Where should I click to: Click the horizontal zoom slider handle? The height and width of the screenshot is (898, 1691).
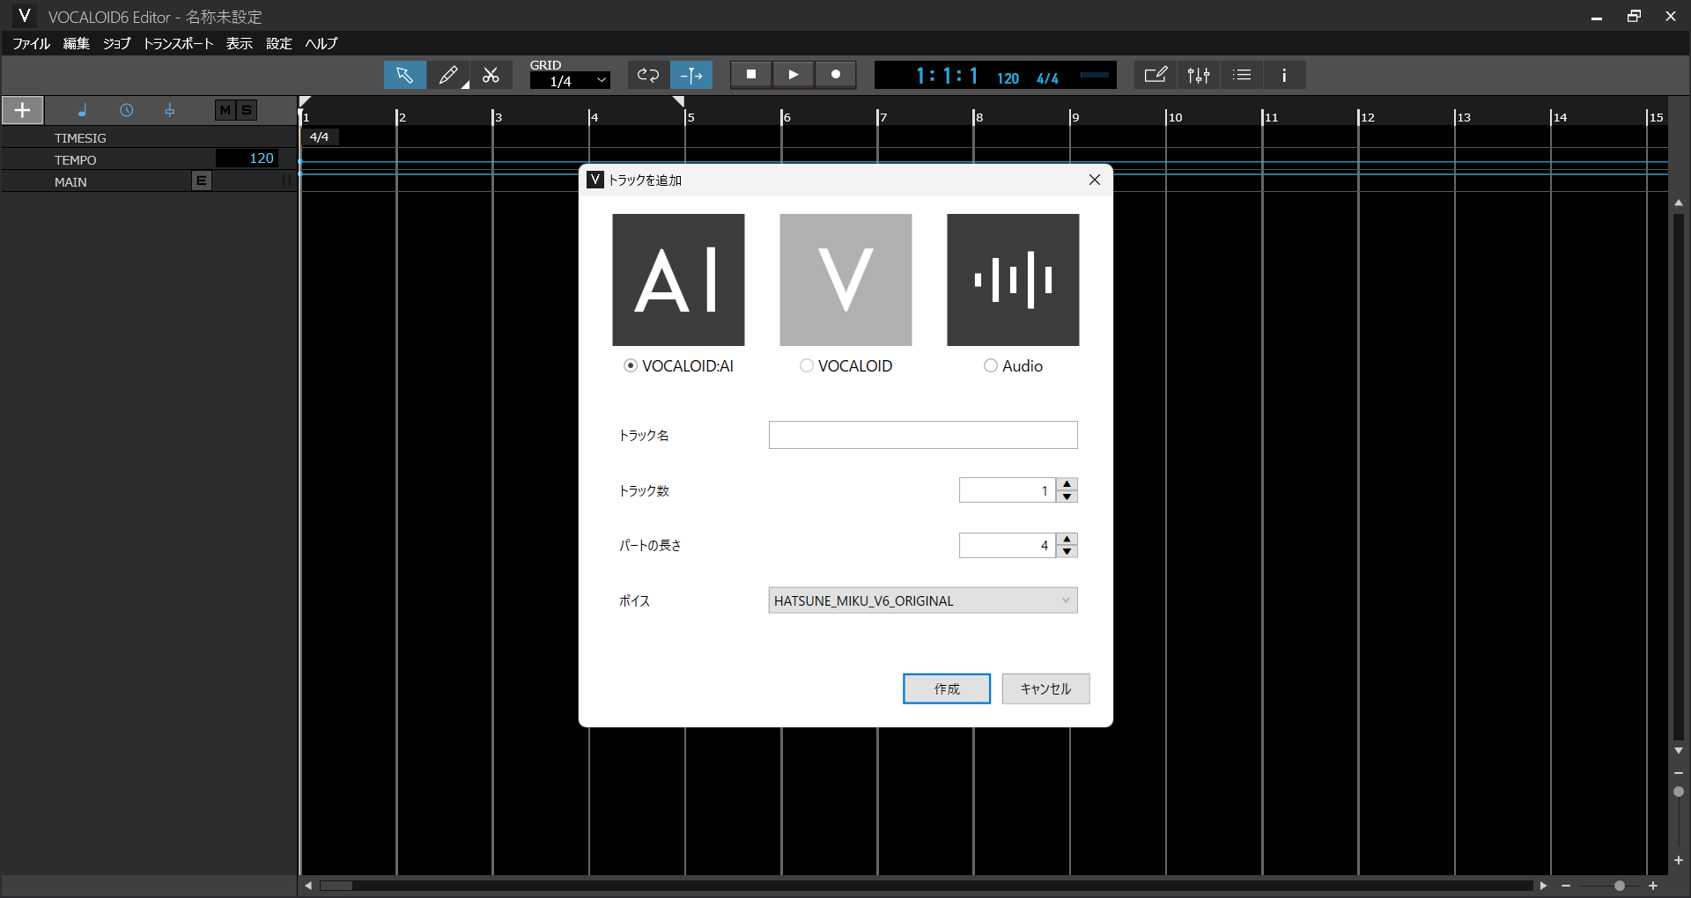[x=1619, y=886]
